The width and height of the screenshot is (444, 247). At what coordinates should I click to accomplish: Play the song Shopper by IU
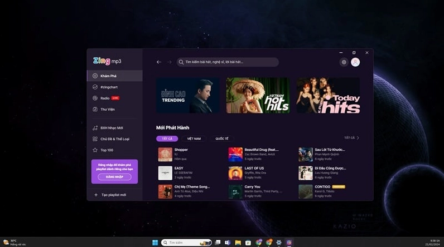point(165,154)
